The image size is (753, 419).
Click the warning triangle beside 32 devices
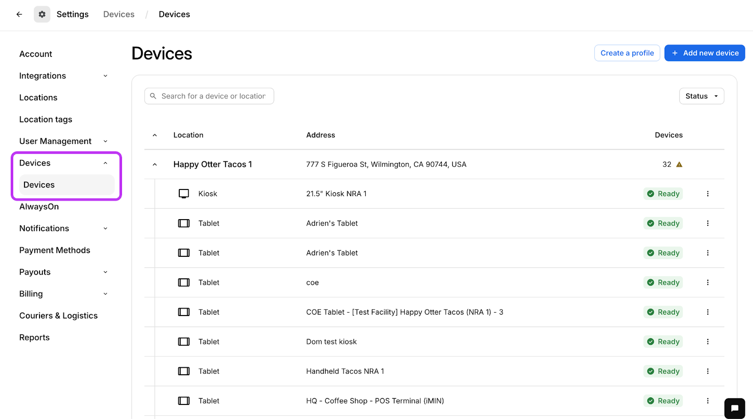click(679, 165)
